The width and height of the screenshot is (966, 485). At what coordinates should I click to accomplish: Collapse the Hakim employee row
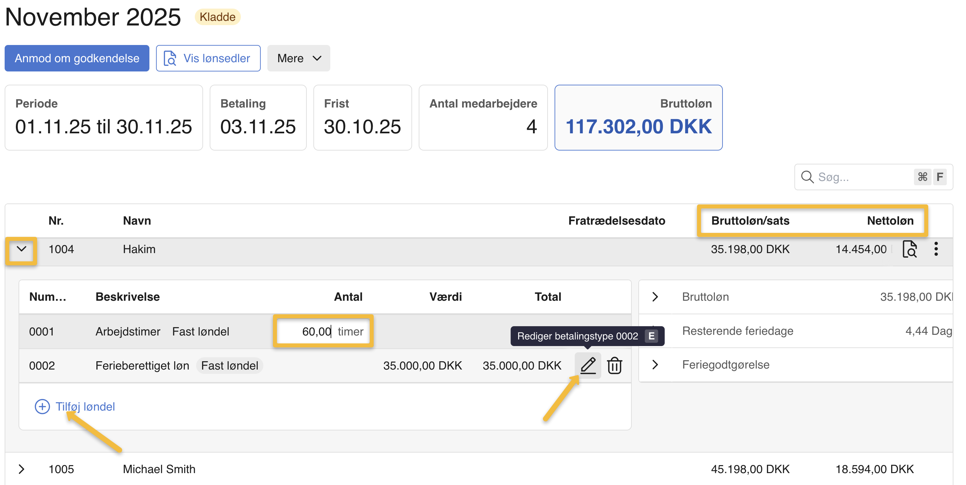point(22,249)
